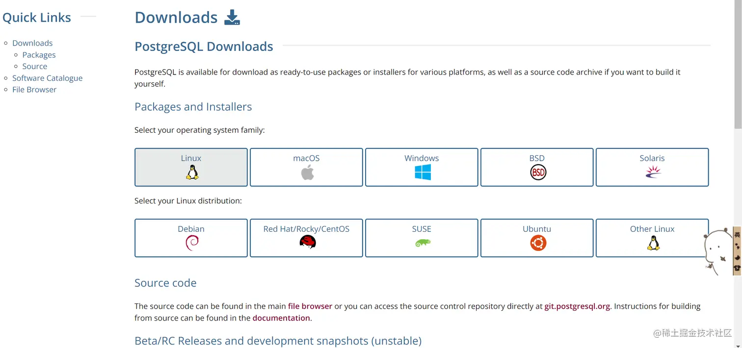Viewport: 742px width, 348px height.
Task: Select the Debian label
Action: (x=191, y=229)
